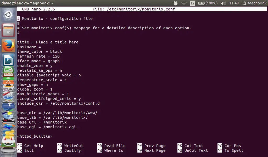Open the battery indicator showing 100%
Image resolution: width=268 pixels, height=157 pixels.
[x=208, y=3]
